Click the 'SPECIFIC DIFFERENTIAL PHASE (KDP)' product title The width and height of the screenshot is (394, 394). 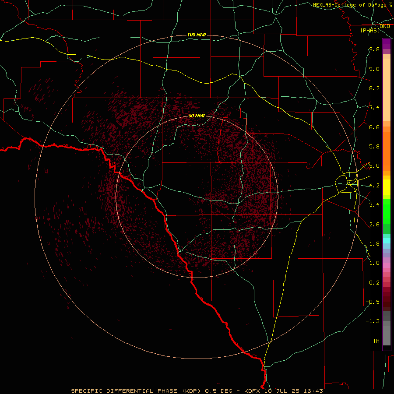(x=136, y=391)
